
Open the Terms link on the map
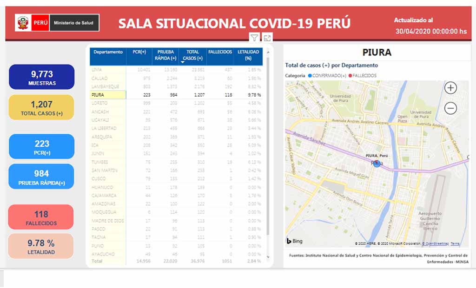pos(455,244)
